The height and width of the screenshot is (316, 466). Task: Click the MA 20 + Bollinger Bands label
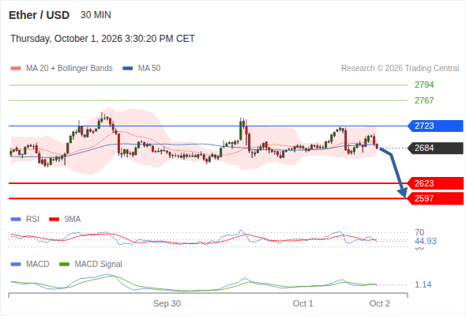tap(70, 69)
